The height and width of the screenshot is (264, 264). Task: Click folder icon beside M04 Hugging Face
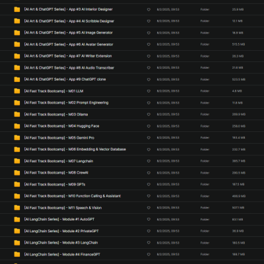(x=17, y=126)
